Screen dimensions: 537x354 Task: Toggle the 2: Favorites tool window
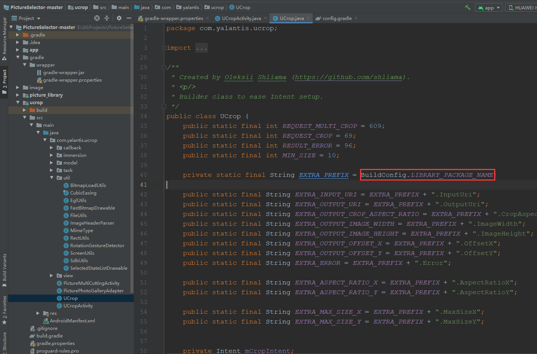pyautogui.click(x=4, y=310)
